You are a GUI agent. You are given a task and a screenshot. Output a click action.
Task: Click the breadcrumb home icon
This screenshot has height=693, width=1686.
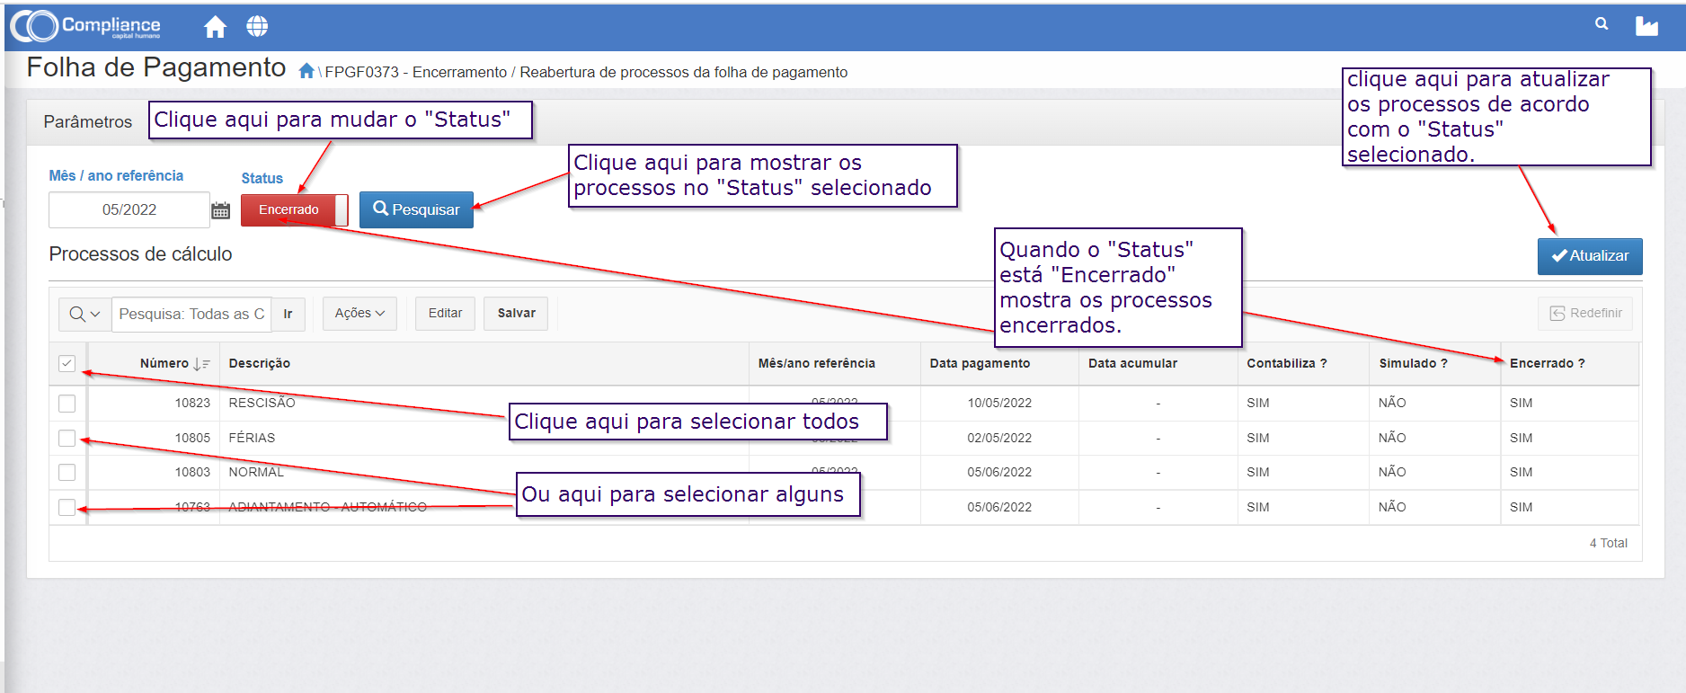(x=306, y=71)
